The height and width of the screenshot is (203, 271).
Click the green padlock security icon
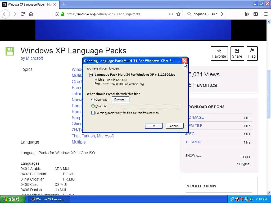click(63, 14)
